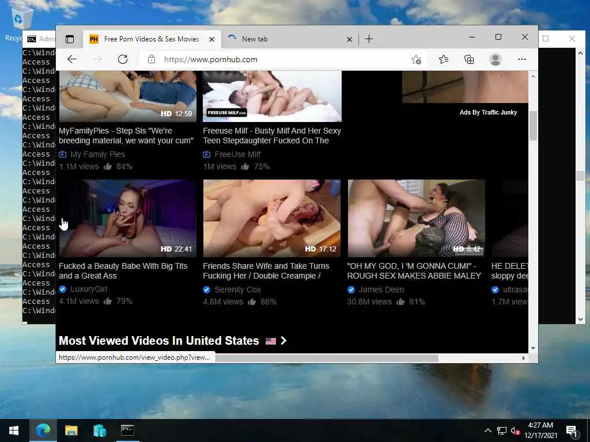Open the notification center icon
The height and width of the screenshot is (442, 590).
(x=572, y=431)
